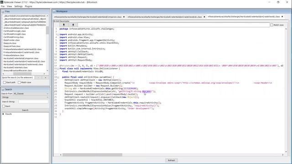292x164 pixels.
Task: Open the Search From All_Classes dropdown
Action: pyautogui.click(x=31, y=93)
